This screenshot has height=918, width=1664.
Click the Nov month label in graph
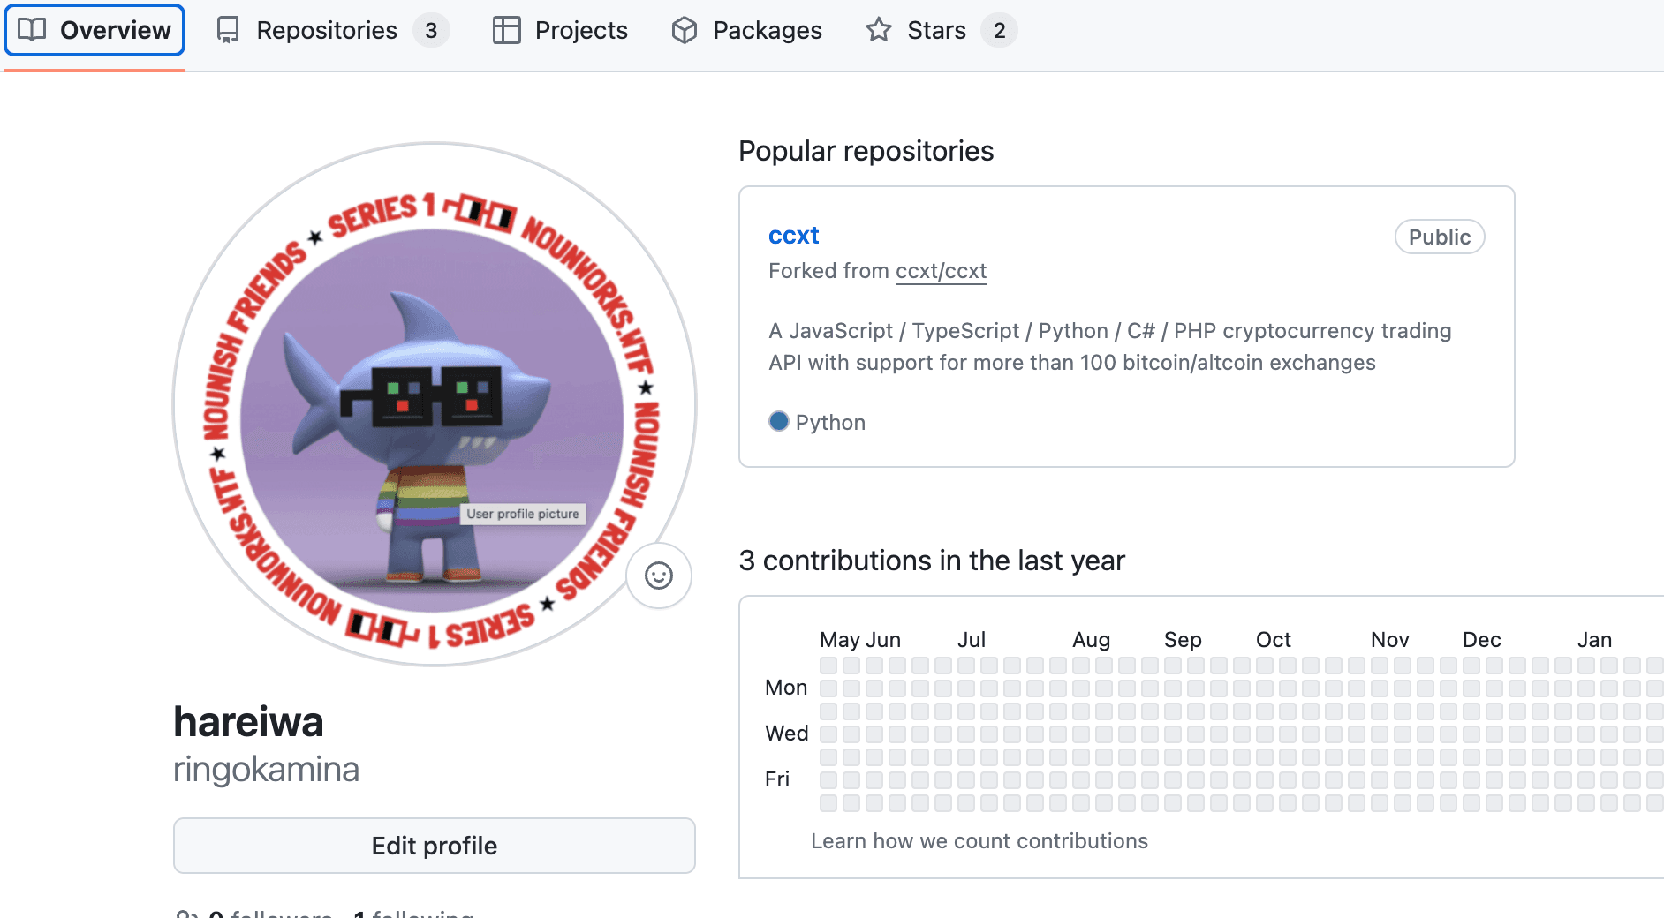click(1389, 640)
